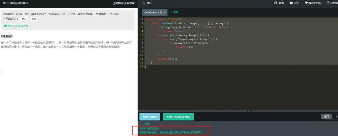Click line number 11 in the gutter
Screen dimensions: 338x136
(141, 59)
